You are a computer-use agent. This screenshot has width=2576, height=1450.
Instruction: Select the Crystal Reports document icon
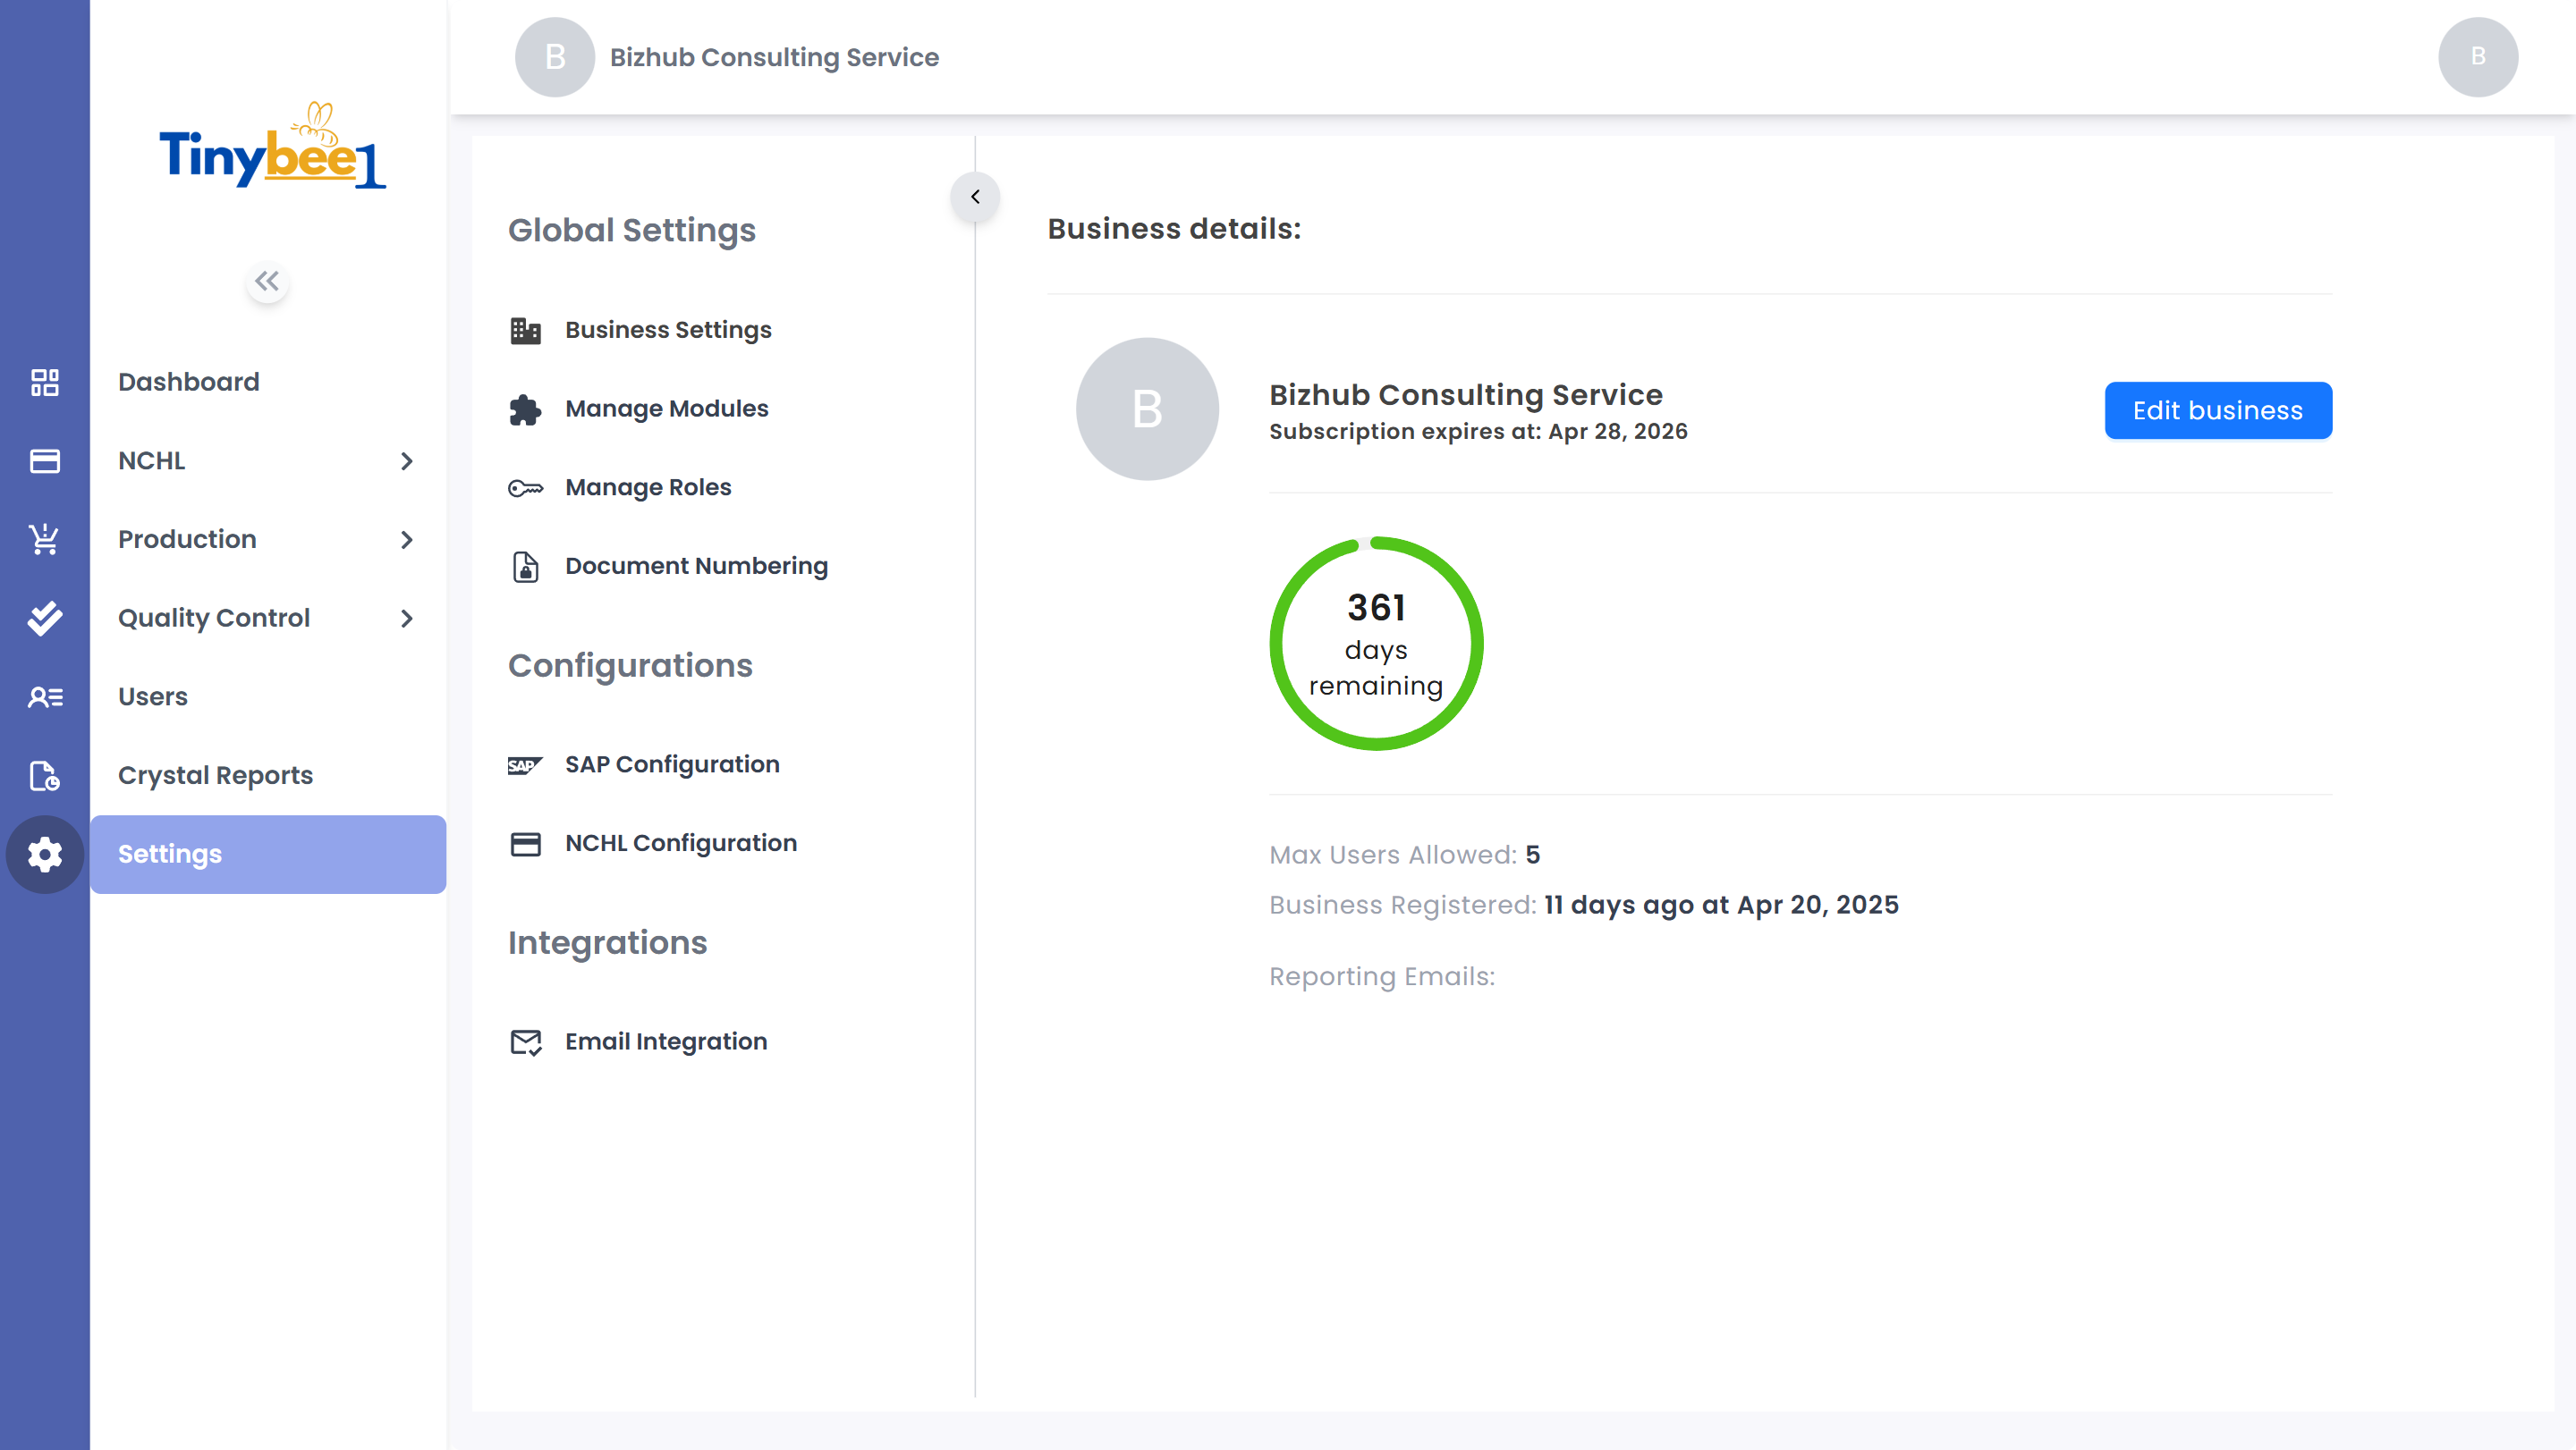(44, 775)
